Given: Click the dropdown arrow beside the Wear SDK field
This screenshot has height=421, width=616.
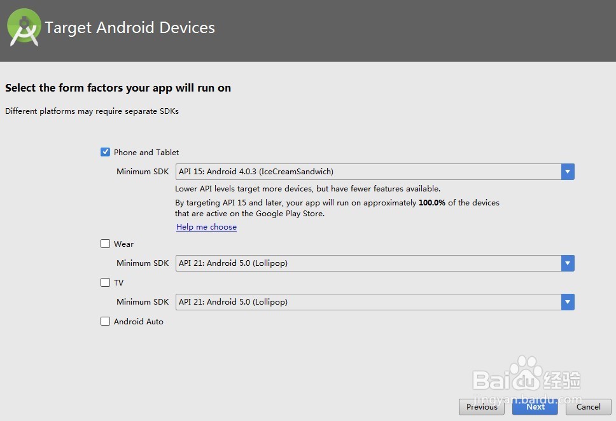Looking at the screenshot, I should (567, 263).
